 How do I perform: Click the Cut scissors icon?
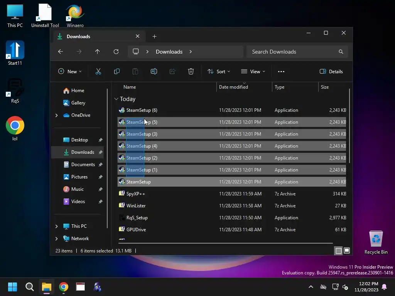98,71
